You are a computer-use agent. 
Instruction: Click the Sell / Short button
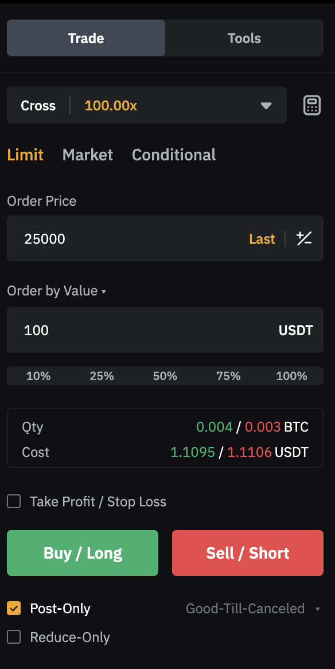(x=248, y=553)
